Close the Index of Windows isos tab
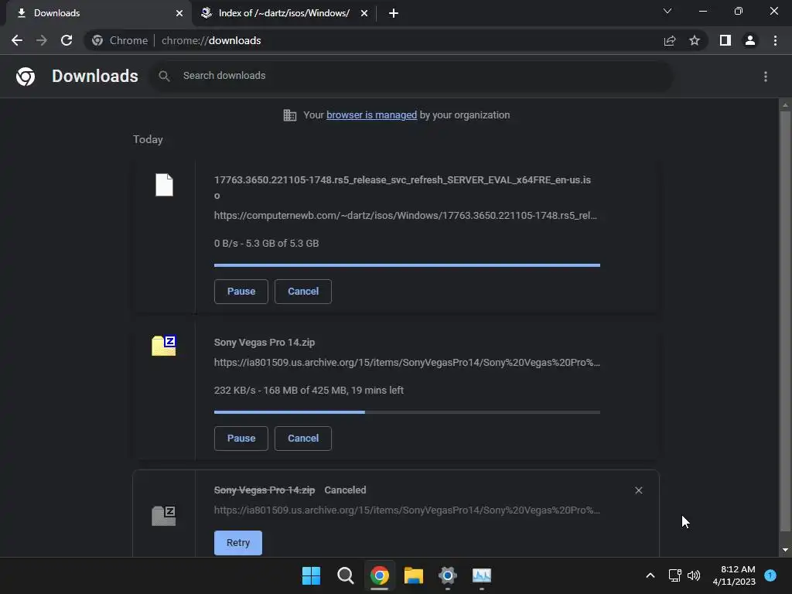792x594 pixels. pos(364,13)
